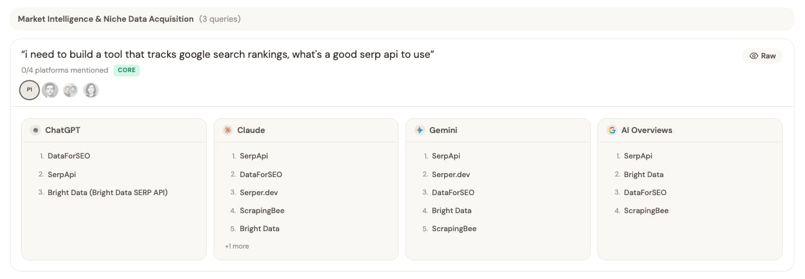
Task: Click the 0/4 platforms mentioned label
Action: (x=65, y=70)
